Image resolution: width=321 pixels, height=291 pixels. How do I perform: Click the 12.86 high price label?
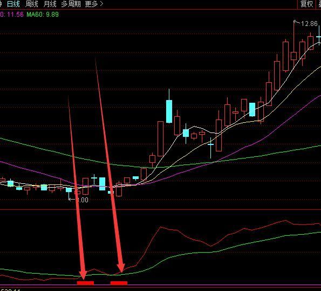(309, 24)
